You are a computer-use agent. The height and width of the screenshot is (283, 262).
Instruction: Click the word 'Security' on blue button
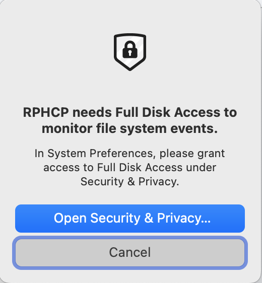tap(115, 219)
